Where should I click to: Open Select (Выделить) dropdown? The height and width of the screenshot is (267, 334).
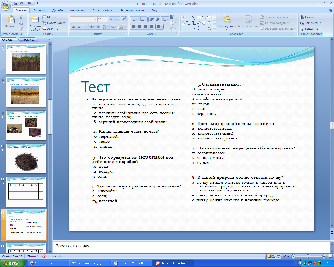pos(311,29)
